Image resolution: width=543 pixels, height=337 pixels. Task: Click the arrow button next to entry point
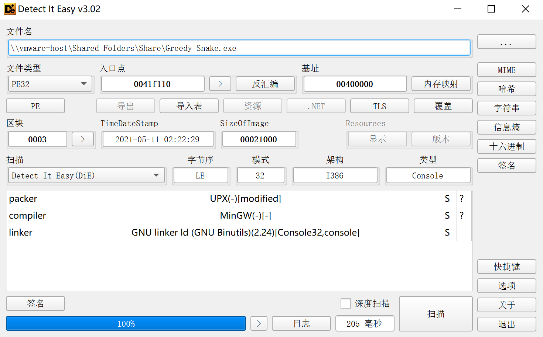[220, 84]
